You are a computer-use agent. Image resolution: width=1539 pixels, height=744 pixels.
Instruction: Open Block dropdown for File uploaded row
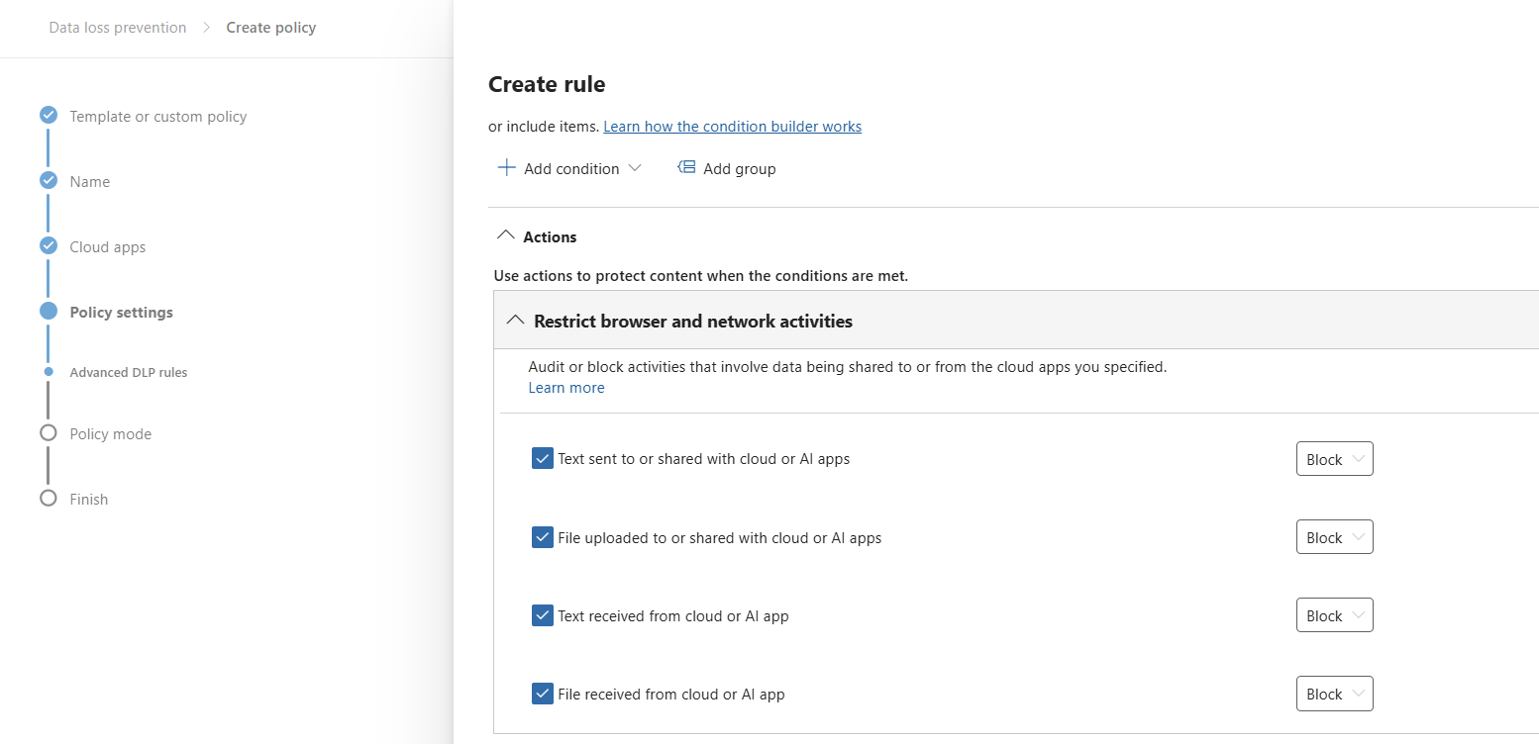tap(1334, 537)
